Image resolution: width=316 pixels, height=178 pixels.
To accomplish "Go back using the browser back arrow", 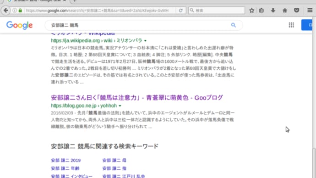I will (6, 10).
